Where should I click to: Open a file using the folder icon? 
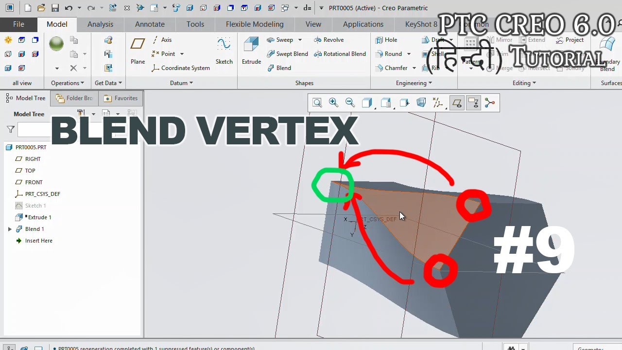(41, 8)
